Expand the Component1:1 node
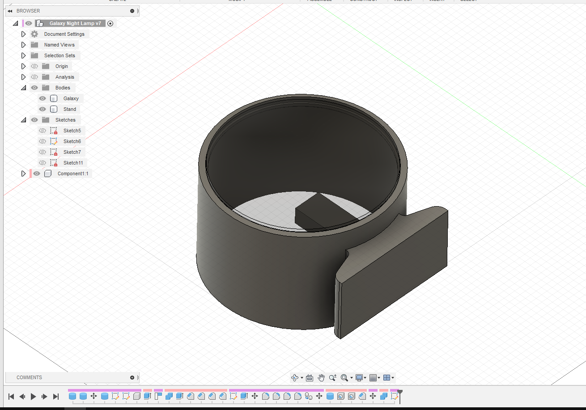 pyautogui.click(x=24, y=173)
